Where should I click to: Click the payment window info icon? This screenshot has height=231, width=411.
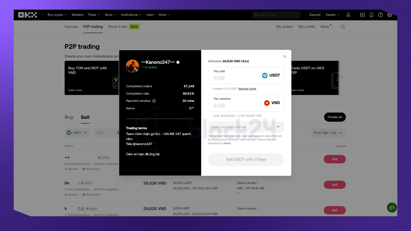(154, 101)
